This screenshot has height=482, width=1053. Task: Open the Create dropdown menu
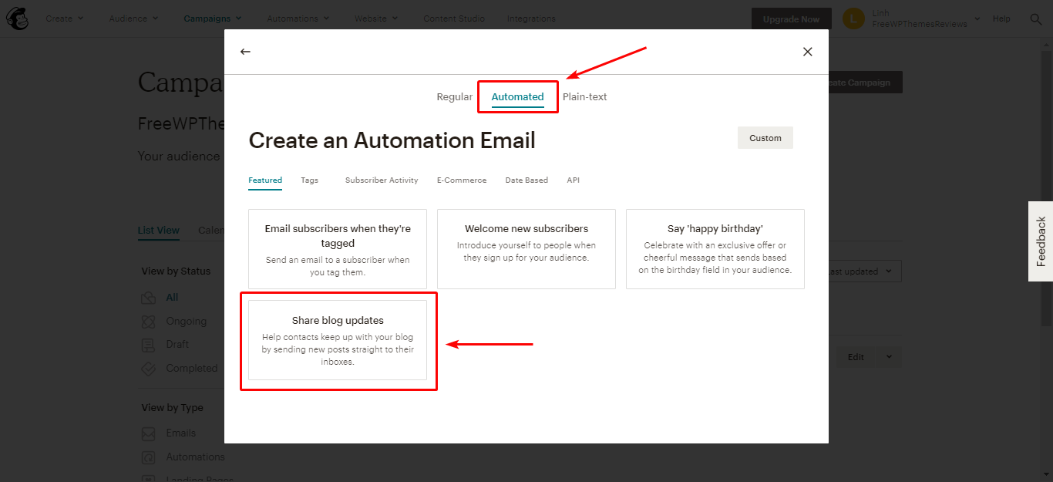click(x=64, y=19)
